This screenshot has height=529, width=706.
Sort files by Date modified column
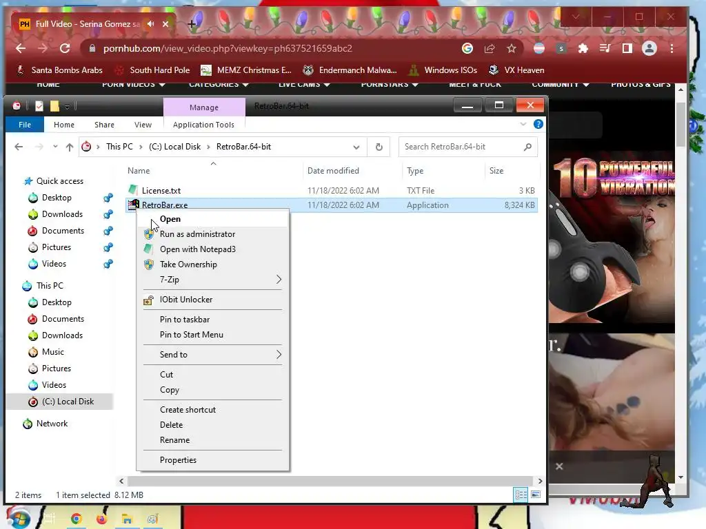(x=333, y=171)
